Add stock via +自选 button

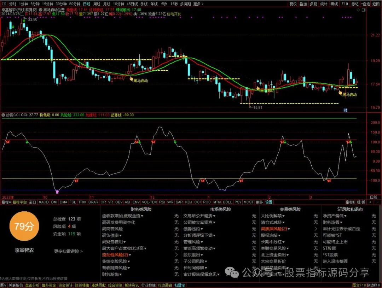(365, 4)
